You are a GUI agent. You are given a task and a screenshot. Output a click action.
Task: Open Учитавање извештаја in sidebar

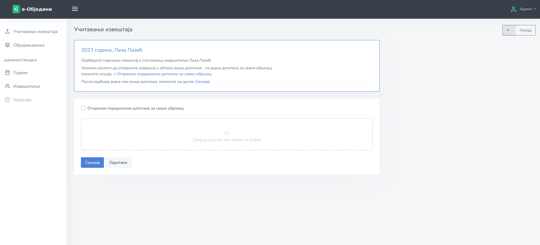35,32
